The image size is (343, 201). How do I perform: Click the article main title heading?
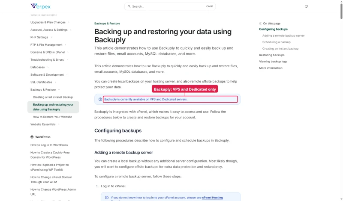[163, 36]
